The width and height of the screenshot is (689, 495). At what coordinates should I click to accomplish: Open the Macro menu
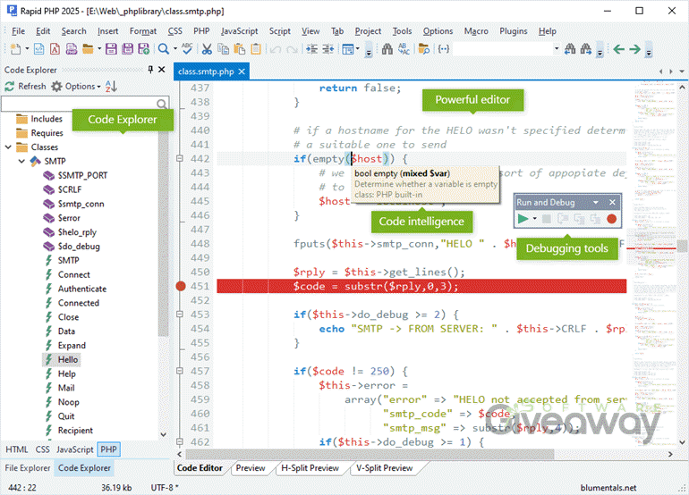click(x=476, y=31)
